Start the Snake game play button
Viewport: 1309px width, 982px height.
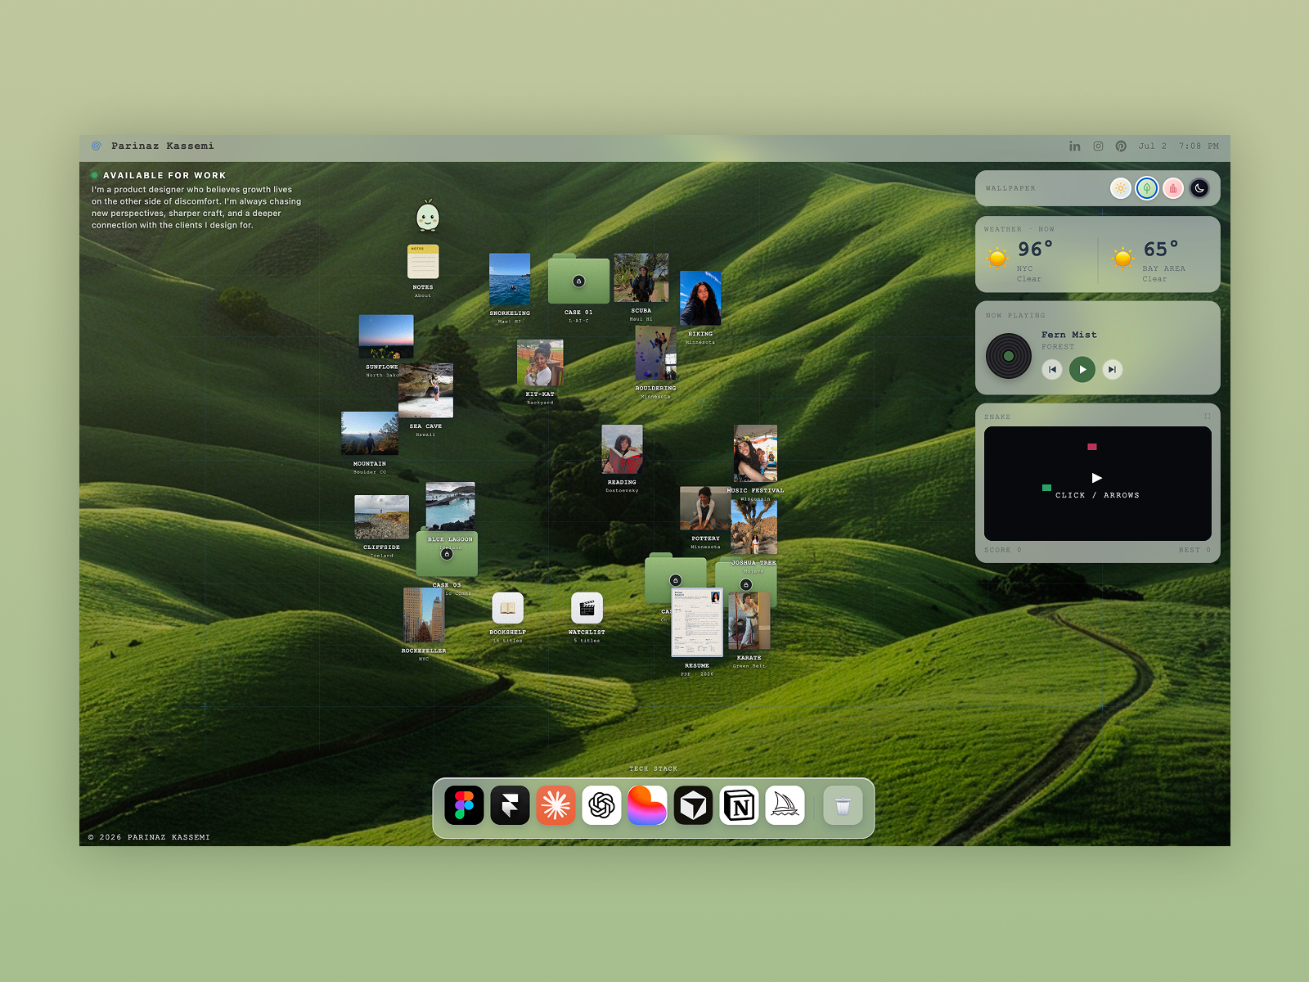point(1097,478)
